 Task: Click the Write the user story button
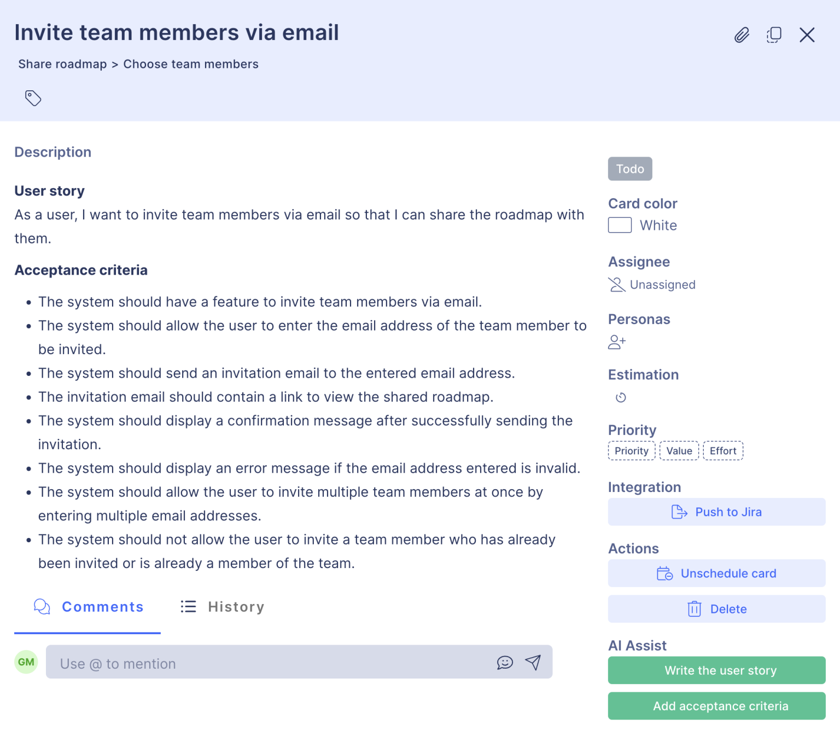click(716, 670)
